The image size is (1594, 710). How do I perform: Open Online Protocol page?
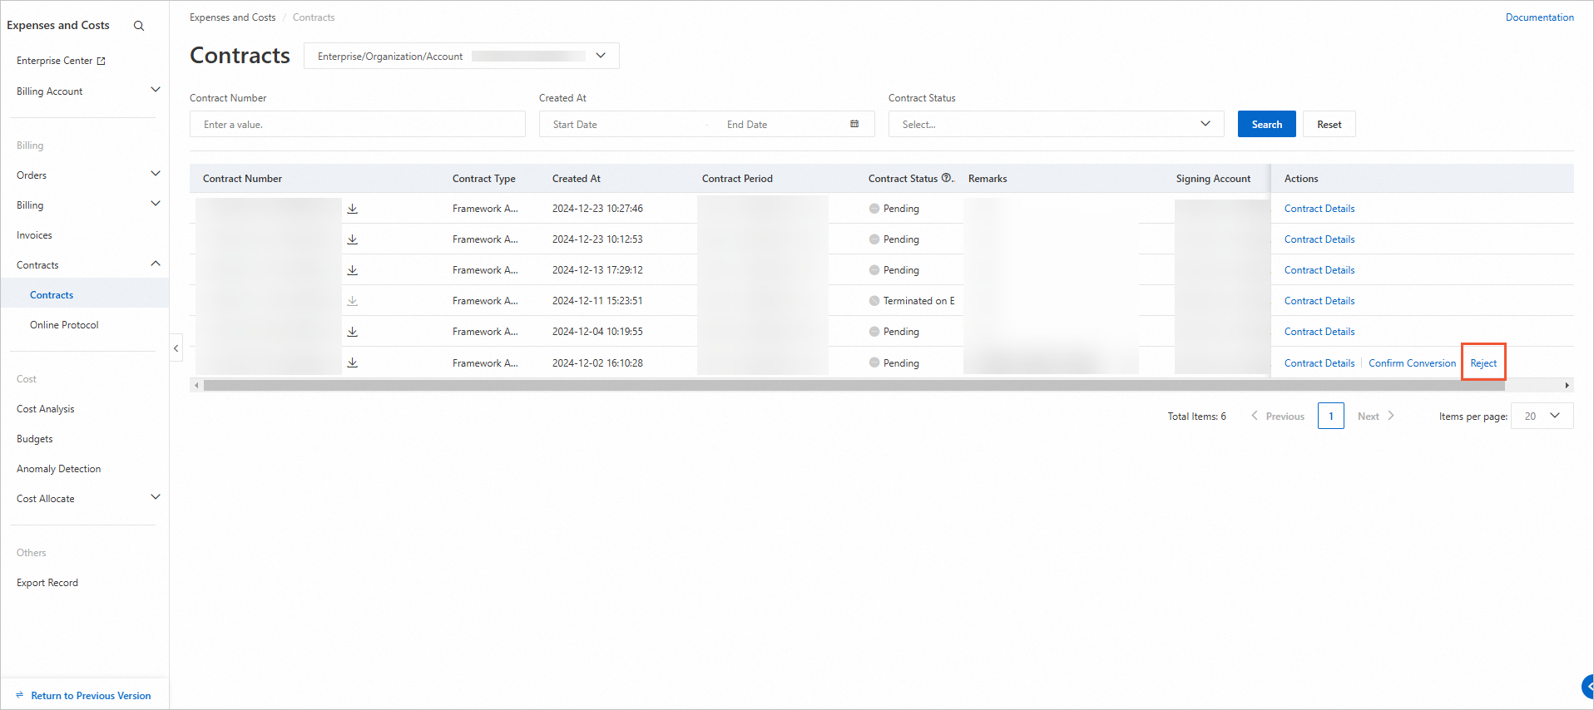pos(64,325)
